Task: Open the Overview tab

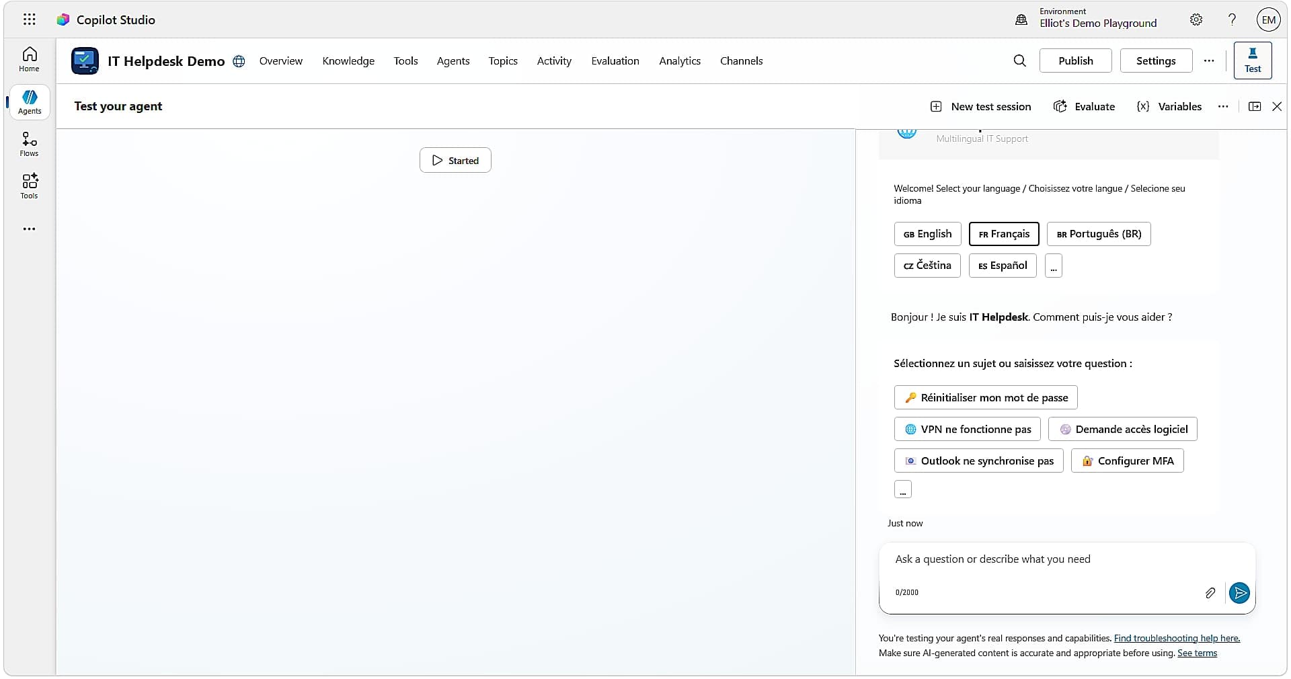Action: coord(281,61)
